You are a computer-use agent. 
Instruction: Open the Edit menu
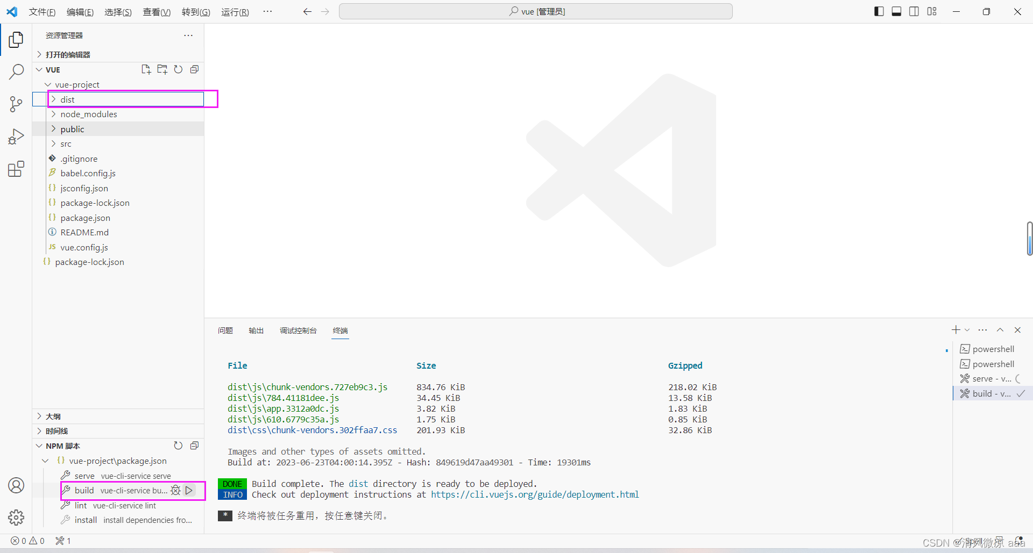(80, 12)
